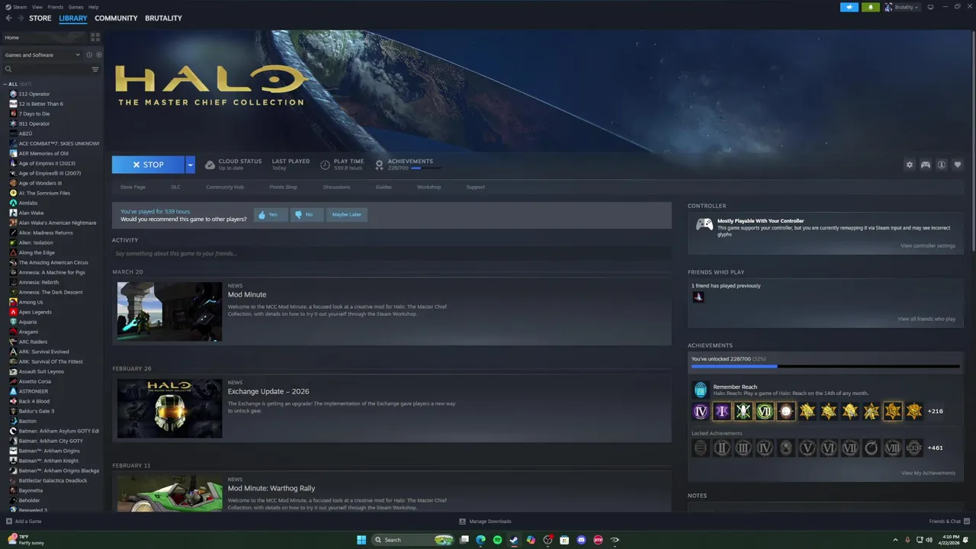Go back with the navigation back arrow
Viewport: 976px width, 549px height.
(8, 18)
